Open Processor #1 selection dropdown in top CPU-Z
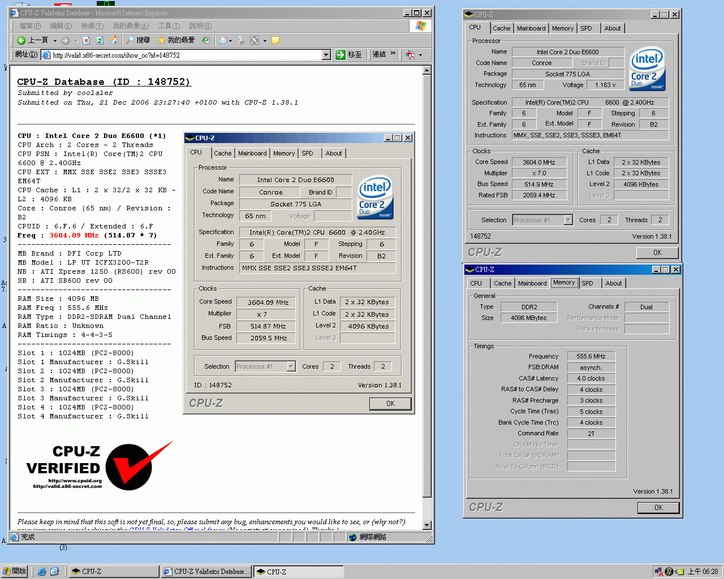This screenshot has height=579, width=724. pyautogui.click(x=568, y=220)
